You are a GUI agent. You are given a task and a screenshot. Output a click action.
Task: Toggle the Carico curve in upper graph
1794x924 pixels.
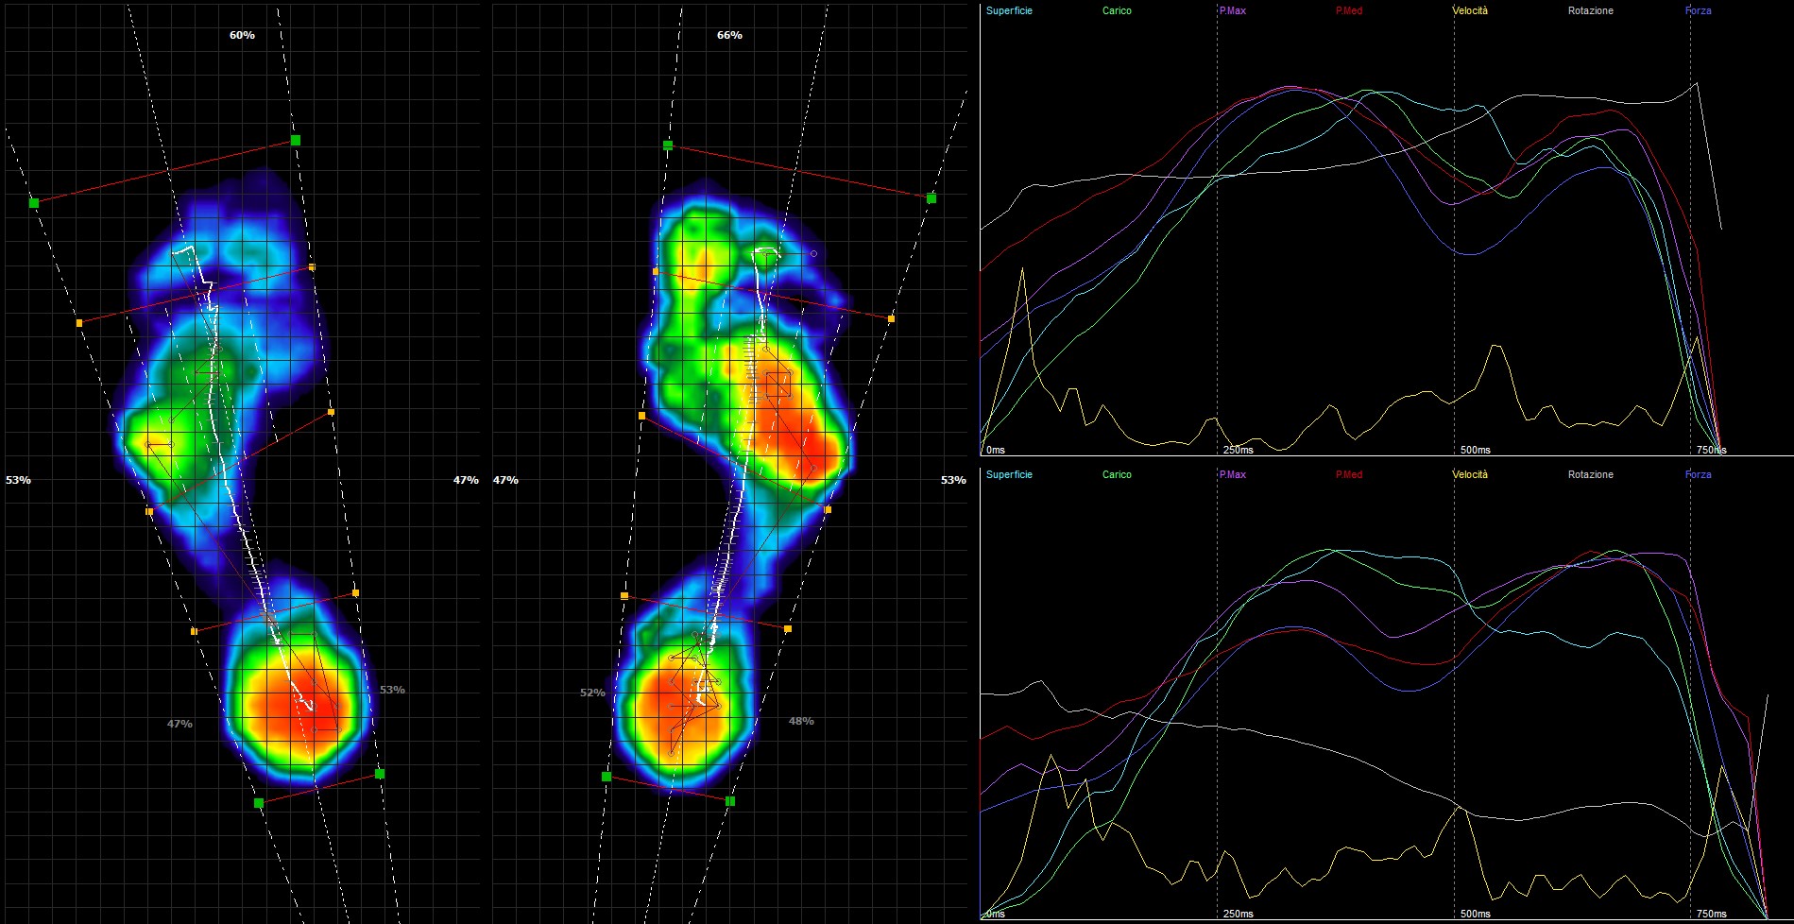pyautogui.click(x=1116, y=11)
